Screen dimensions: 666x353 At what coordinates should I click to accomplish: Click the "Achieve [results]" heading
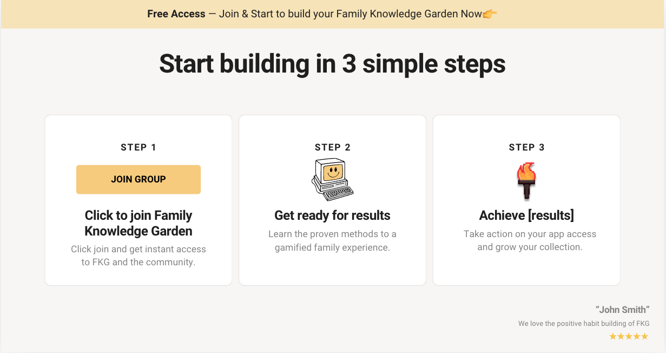526,215
